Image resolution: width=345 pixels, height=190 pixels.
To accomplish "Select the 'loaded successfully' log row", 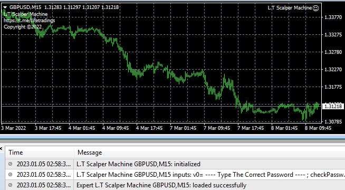I will coord(175,185).
